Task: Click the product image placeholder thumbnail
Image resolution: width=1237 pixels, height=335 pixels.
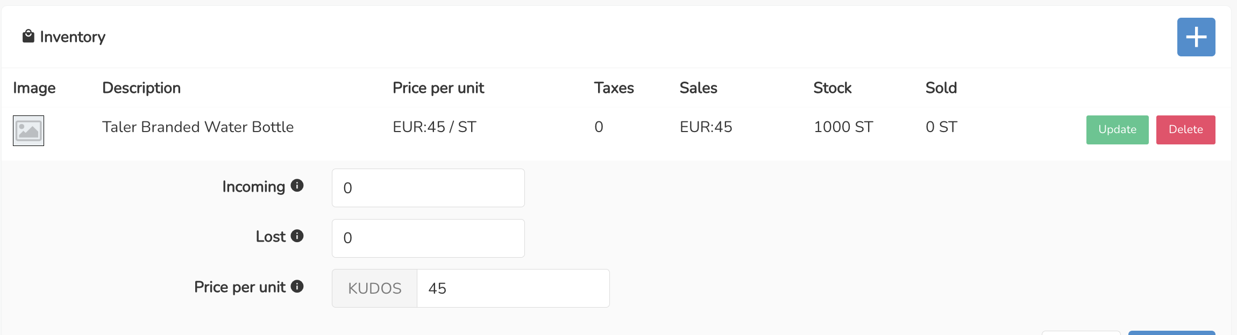Action: (29, 130)
